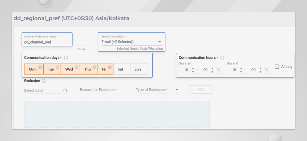Click the Add exclusion button
307x141 pixels.
point(201,89)
